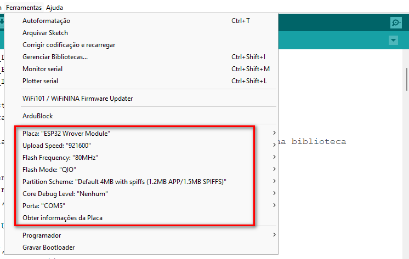The height and width of the screenshot is (259, 409).
Task: Open the tab dropdown arrow button
Action: [x=393, y=41]
